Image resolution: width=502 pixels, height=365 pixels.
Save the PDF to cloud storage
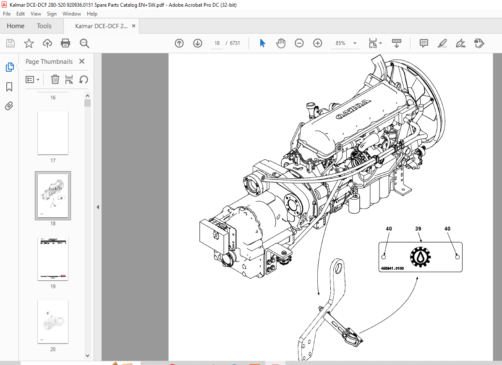tap(47, 43)
